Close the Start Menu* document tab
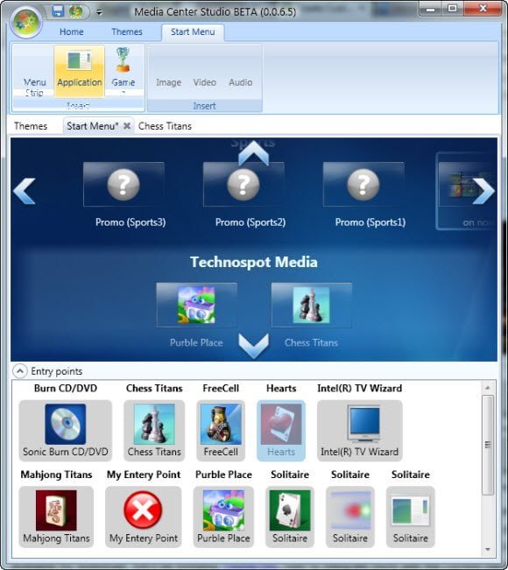Screen dimensions: 508x570 point(127,126)
